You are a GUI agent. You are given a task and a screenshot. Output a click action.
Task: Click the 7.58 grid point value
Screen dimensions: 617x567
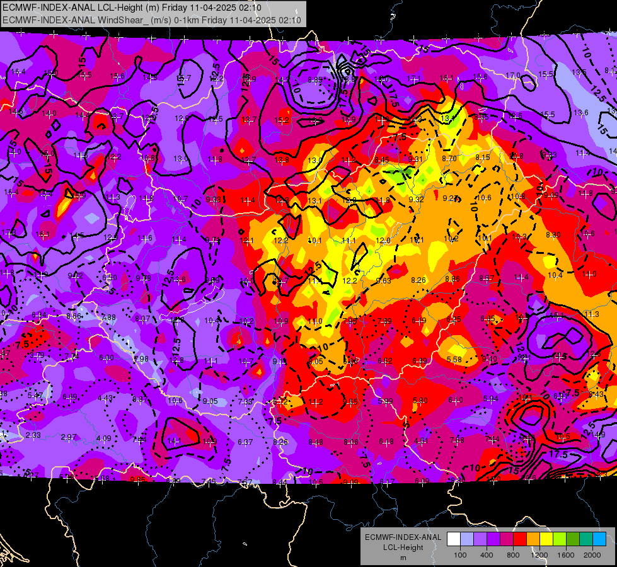(457, 440)
